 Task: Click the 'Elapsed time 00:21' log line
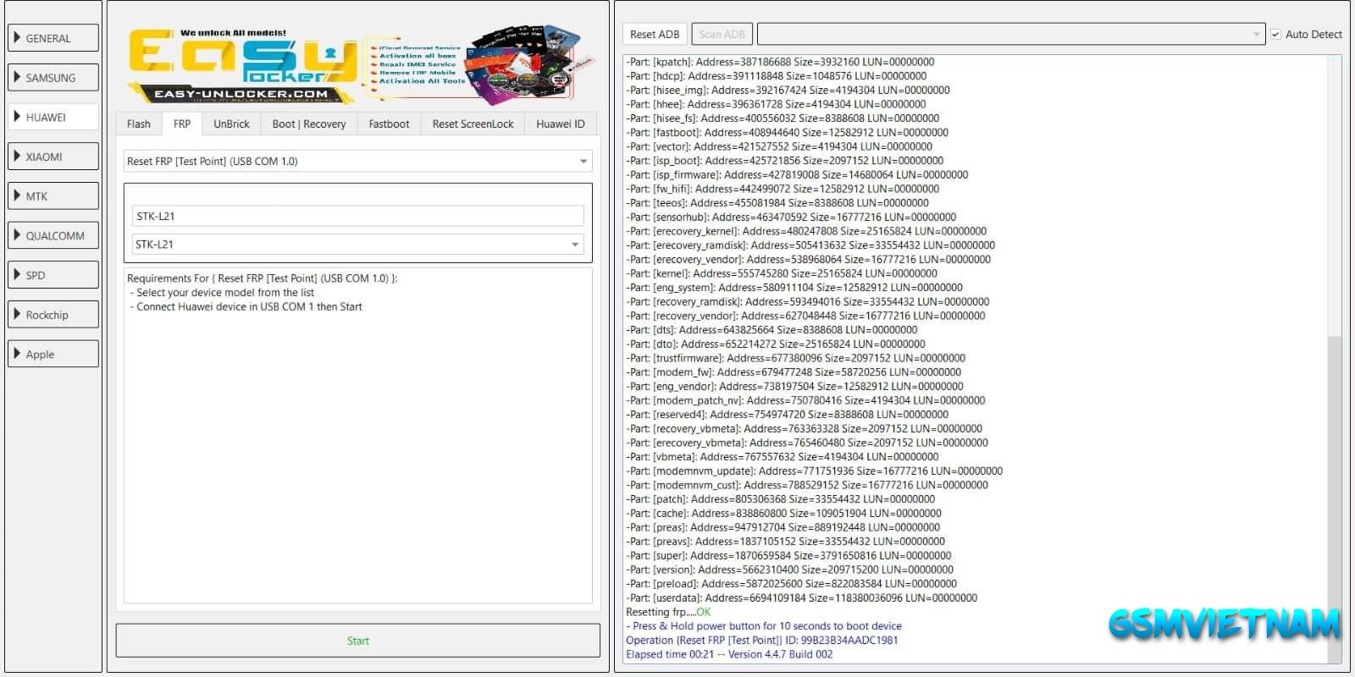pos(729,654)
